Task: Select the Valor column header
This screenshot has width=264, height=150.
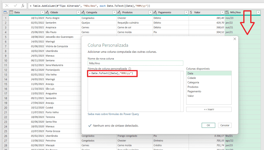Action: click(207, 12)
